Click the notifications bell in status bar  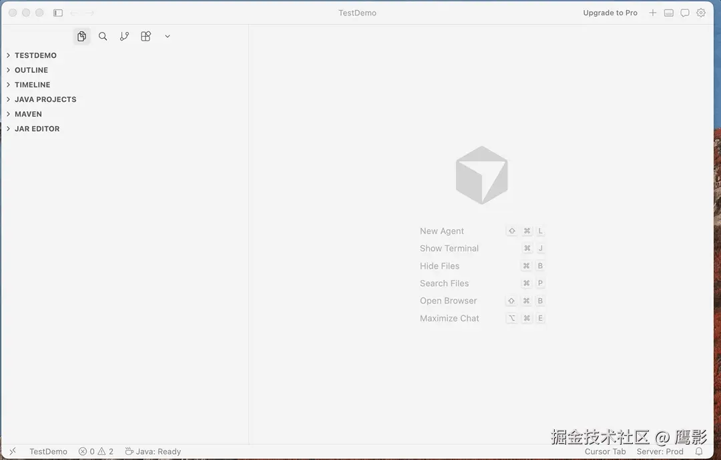click(x=699, y=451)
